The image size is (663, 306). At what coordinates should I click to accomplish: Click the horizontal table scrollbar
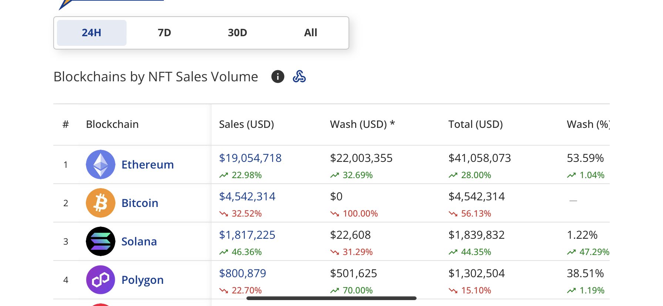[331, 298]
